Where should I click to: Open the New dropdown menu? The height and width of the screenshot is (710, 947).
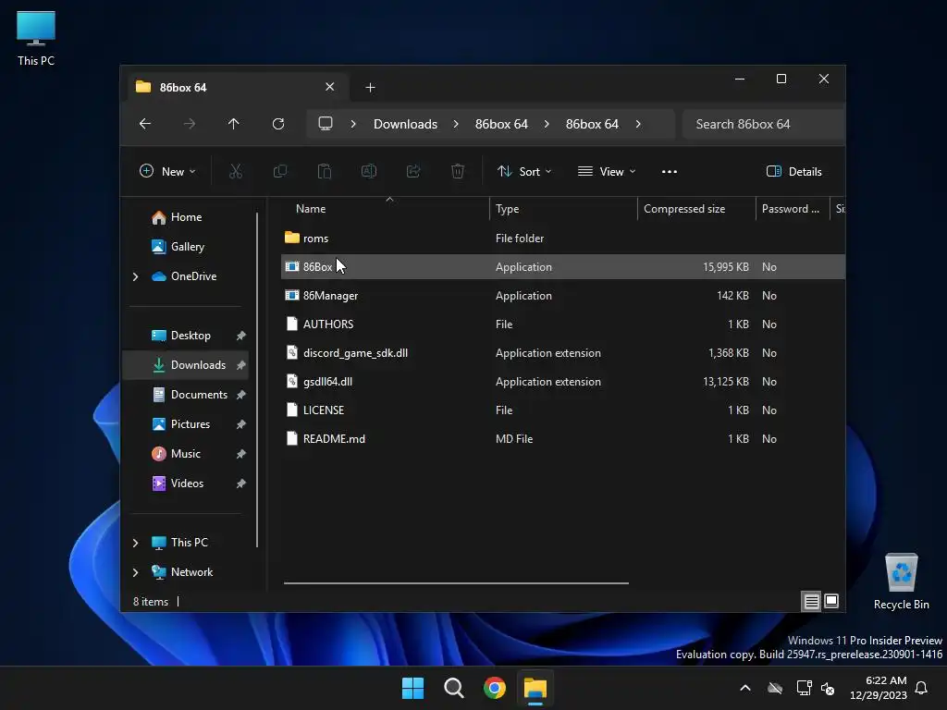[167, 171]
